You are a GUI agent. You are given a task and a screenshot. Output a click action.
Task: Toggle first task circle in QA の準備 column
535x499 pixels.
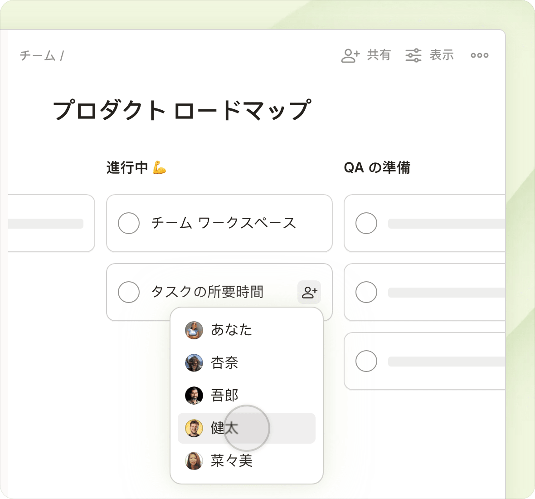coord(366,223)
